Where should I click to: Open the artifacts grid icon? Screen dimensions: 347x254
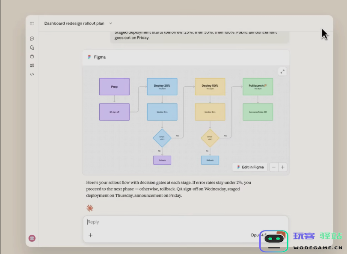coord(32,65)
